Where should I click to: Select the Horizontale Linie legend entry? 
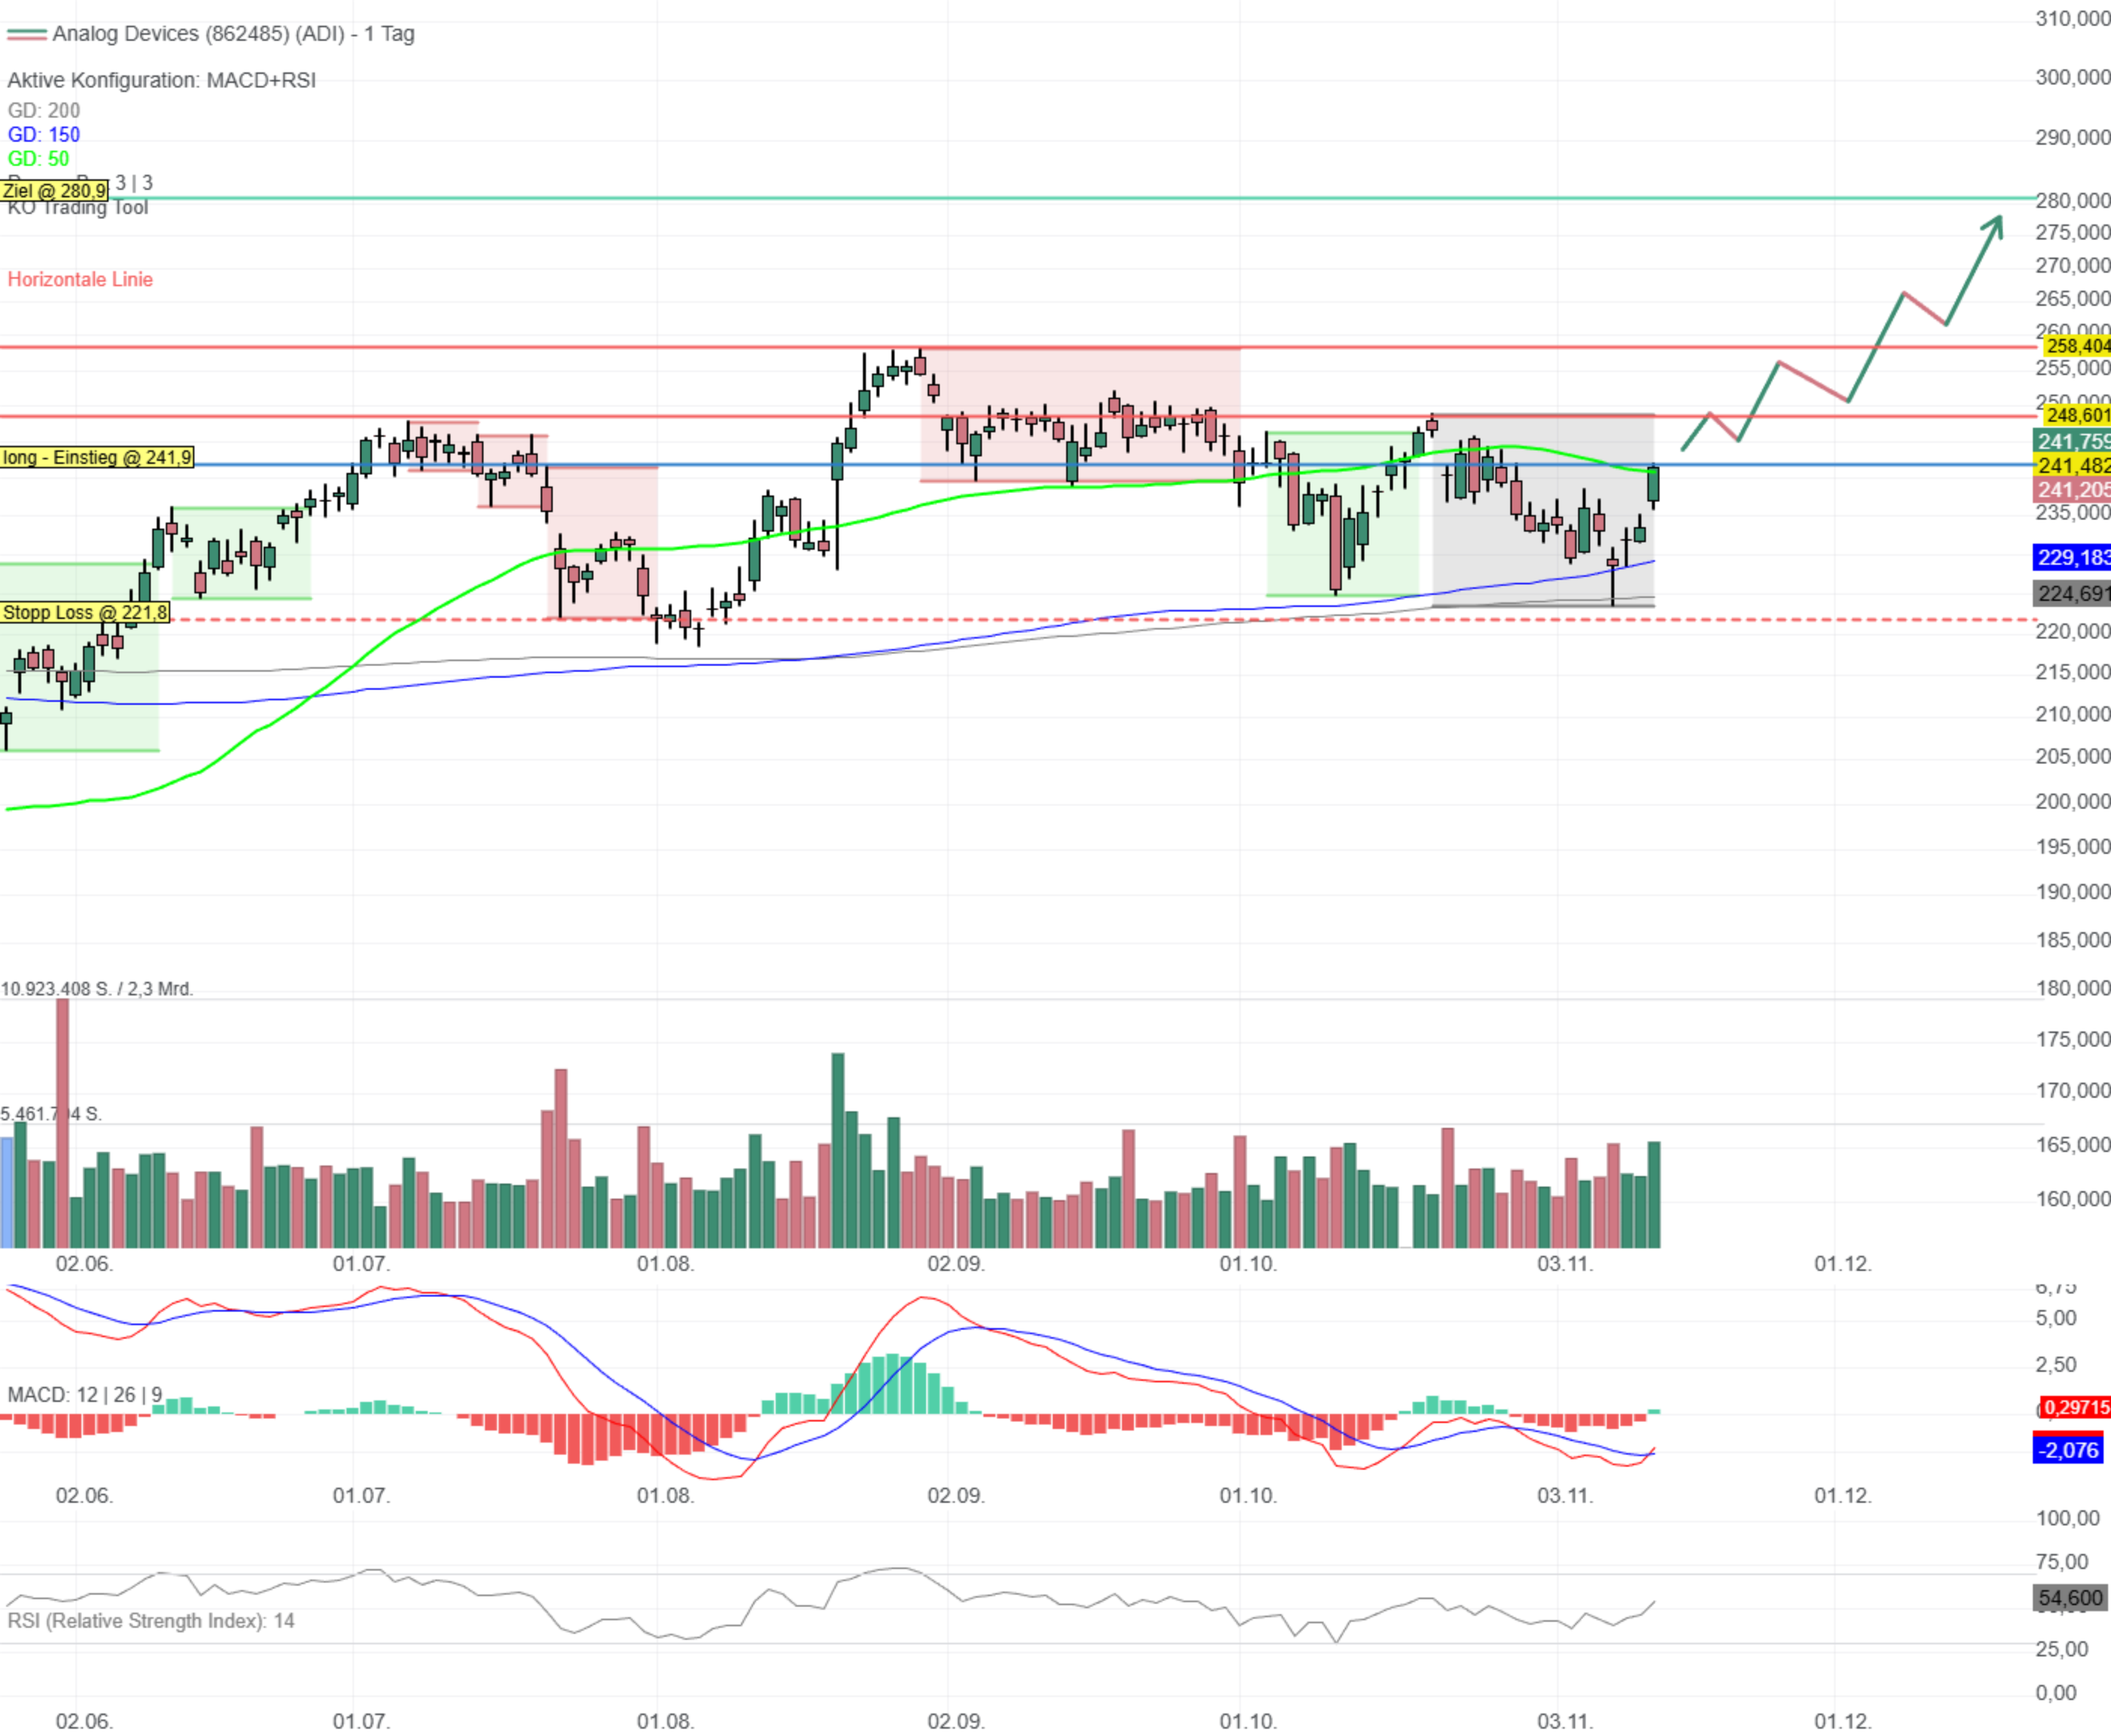point(80,279)
